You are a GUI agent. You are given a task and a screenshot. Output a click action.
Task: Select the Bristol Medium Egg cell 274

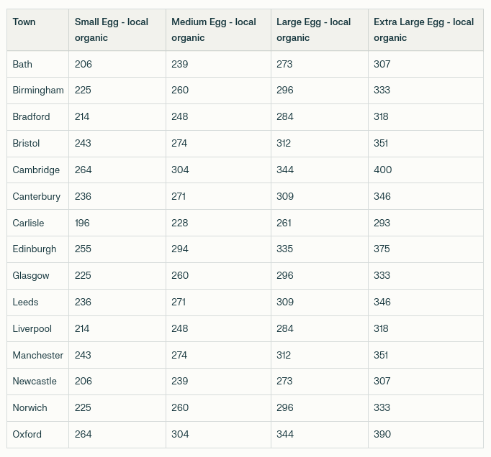pyautogui.click(x=180, y=143)
